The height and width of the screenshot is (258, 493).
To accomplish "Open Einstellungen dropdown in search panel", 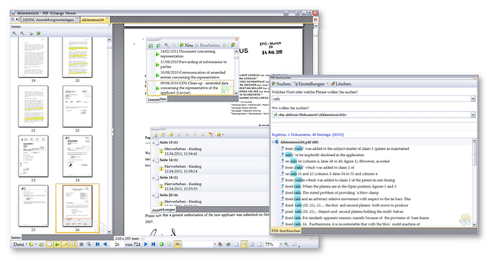I will (311, 83).
